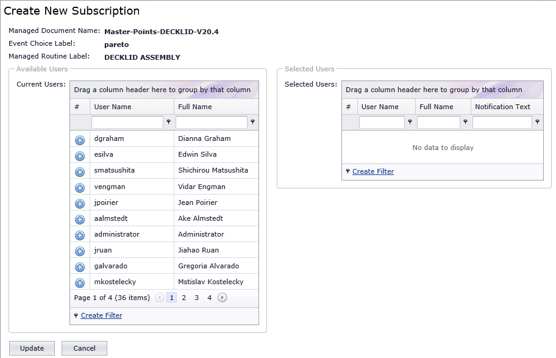556x358 pixels.
Task: Click the Cancel button
Action: [84, 348]
